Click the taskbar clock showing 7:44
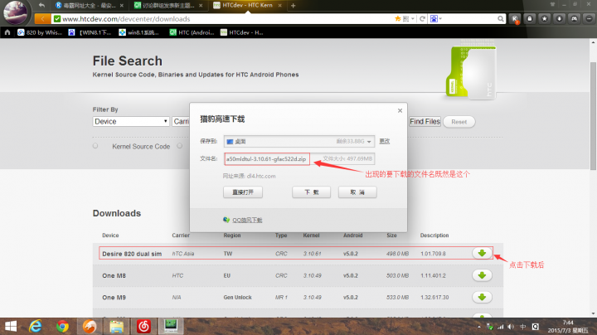597x335 pixels. click(x=568, y=327)
